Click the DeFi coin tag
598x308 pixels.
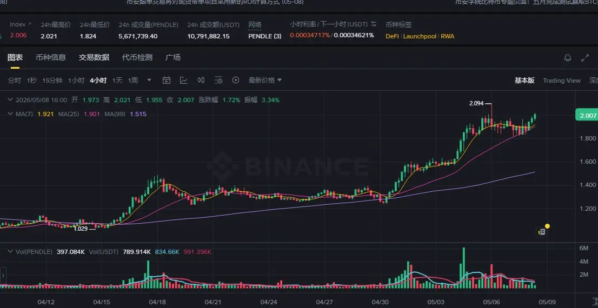[x=392, y=36]
